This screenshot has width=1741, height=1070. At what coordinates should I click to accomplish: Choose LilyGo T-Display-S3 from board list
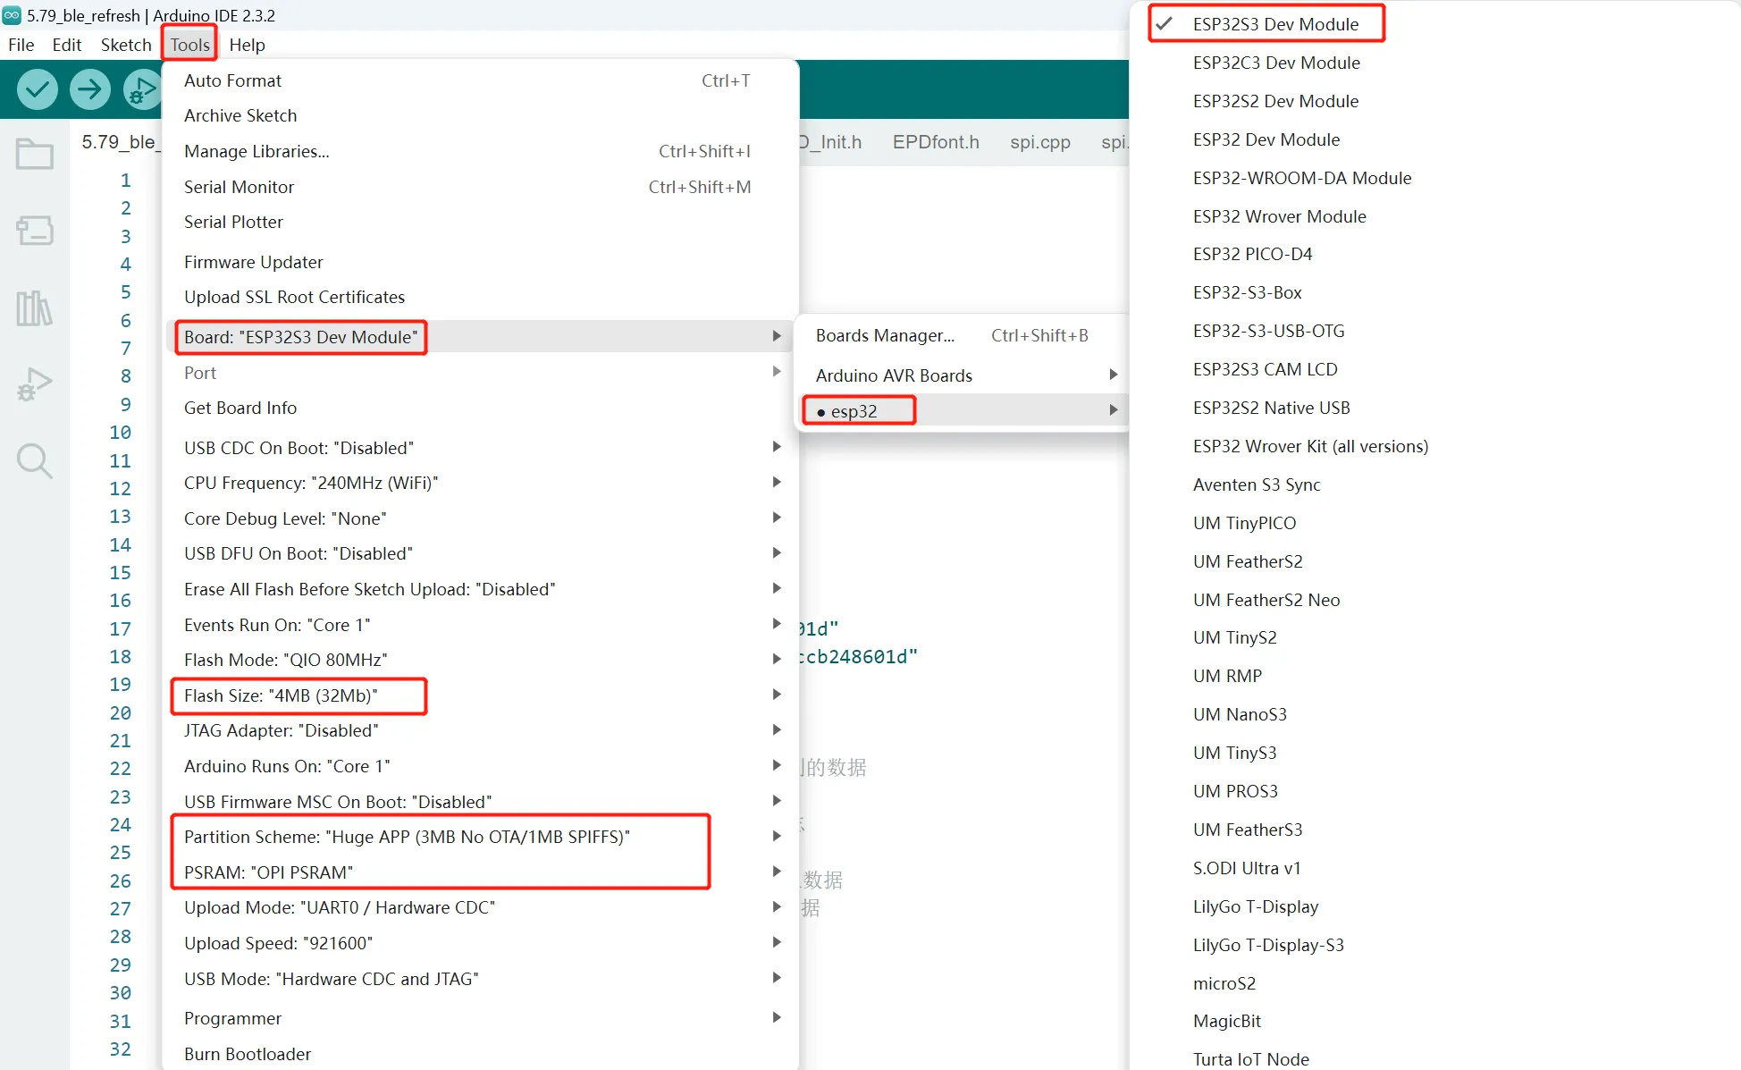(x=1267, y=945)
